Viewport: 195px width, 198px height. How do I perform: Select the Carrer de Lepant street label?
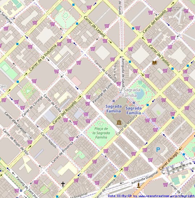pyautogui.click(x=94, y=27)
